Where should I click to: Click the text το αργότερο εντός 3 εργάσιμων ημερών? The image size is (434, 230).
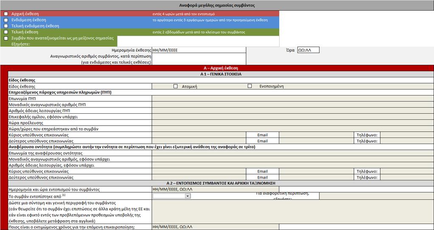pyautogui.click(x=210, y=20)
